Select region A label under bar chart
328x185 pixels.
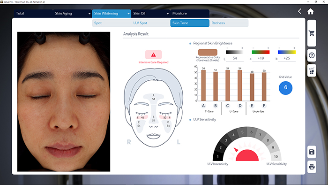(203, 106)
